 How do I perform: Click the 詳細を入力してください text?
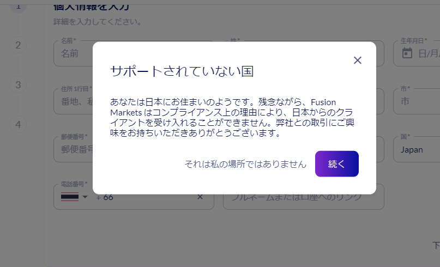click(x=98, y=22)
